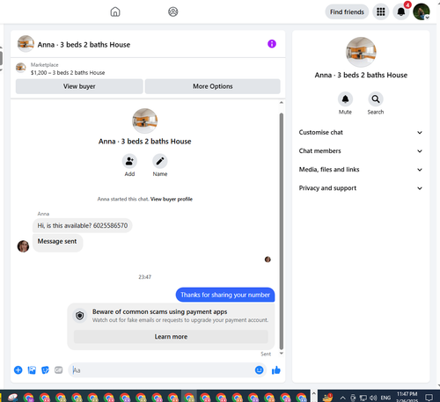The image size is (440, 402).
Task: Expand Media, files and links section
Action: click(x=361, y=170)
